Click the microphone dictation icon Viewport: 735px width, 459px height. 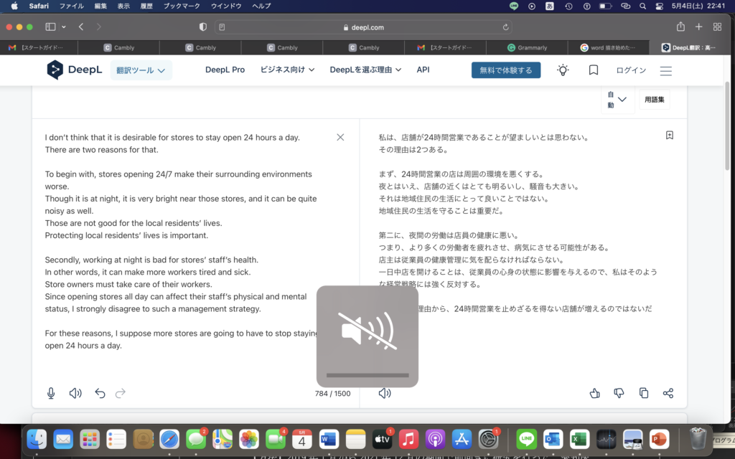51,393
